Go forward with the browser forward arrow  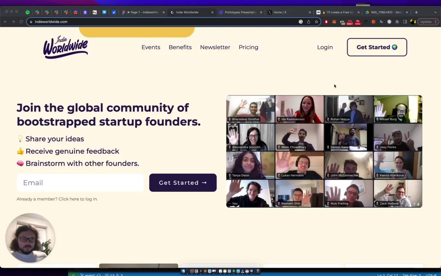[x=13, y=22]
